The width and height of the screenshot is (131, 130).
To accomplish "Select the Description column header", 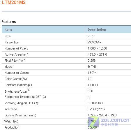I will 97,30.
